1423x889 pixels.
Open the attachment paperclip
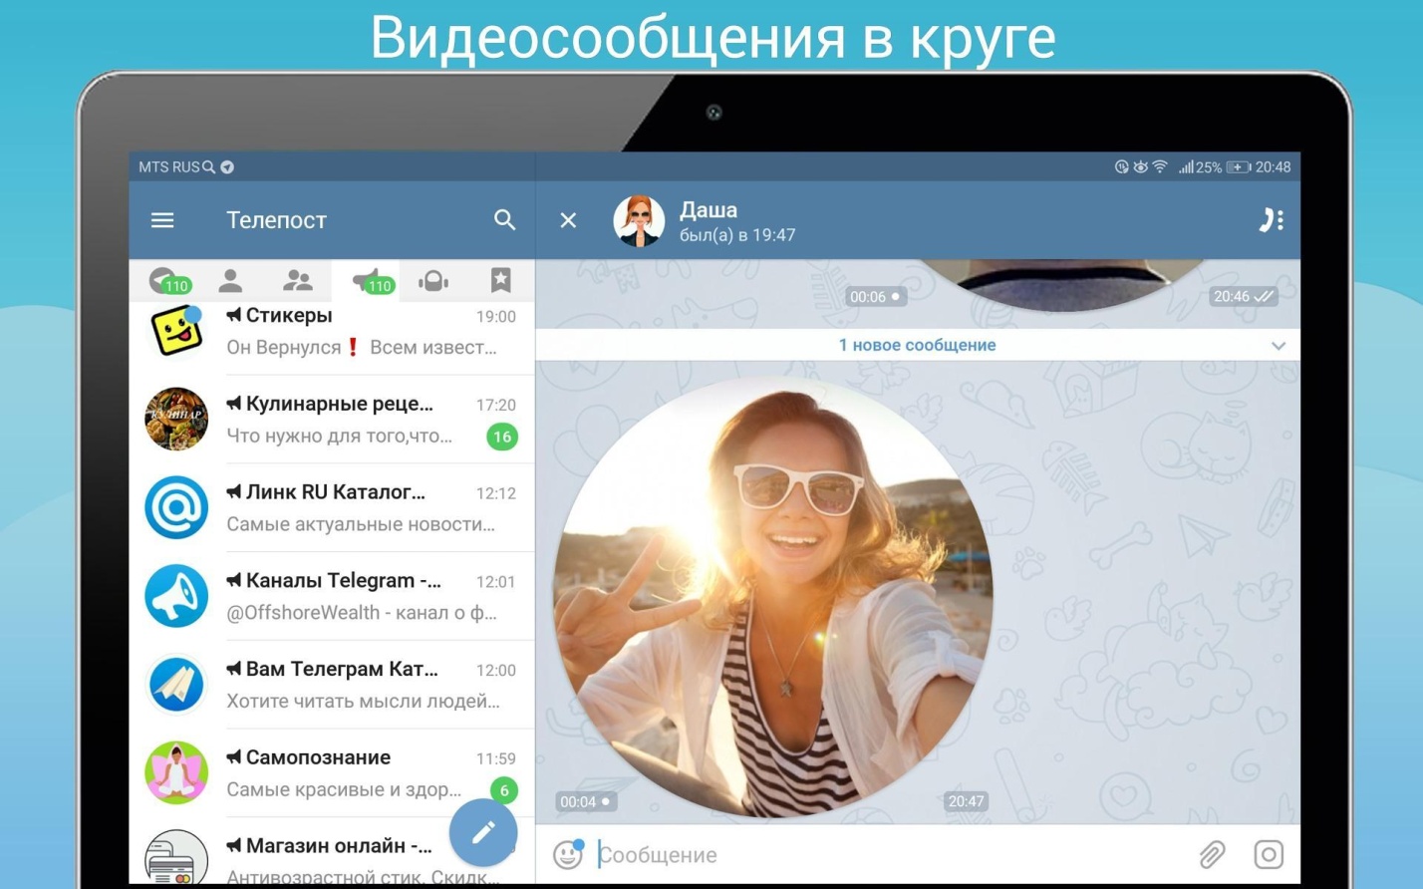point(1212,854)
